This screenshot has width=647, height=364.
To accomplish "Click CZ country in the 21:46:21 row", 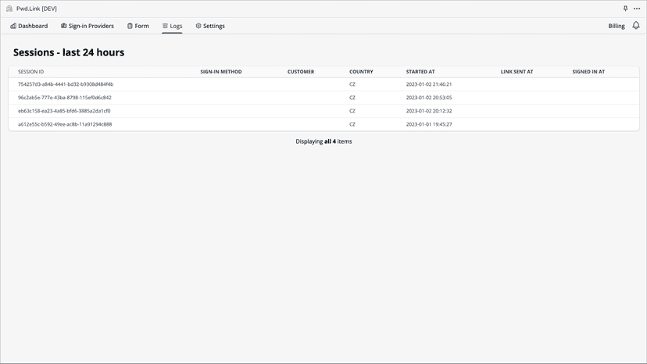I will (x=352, y=84).
